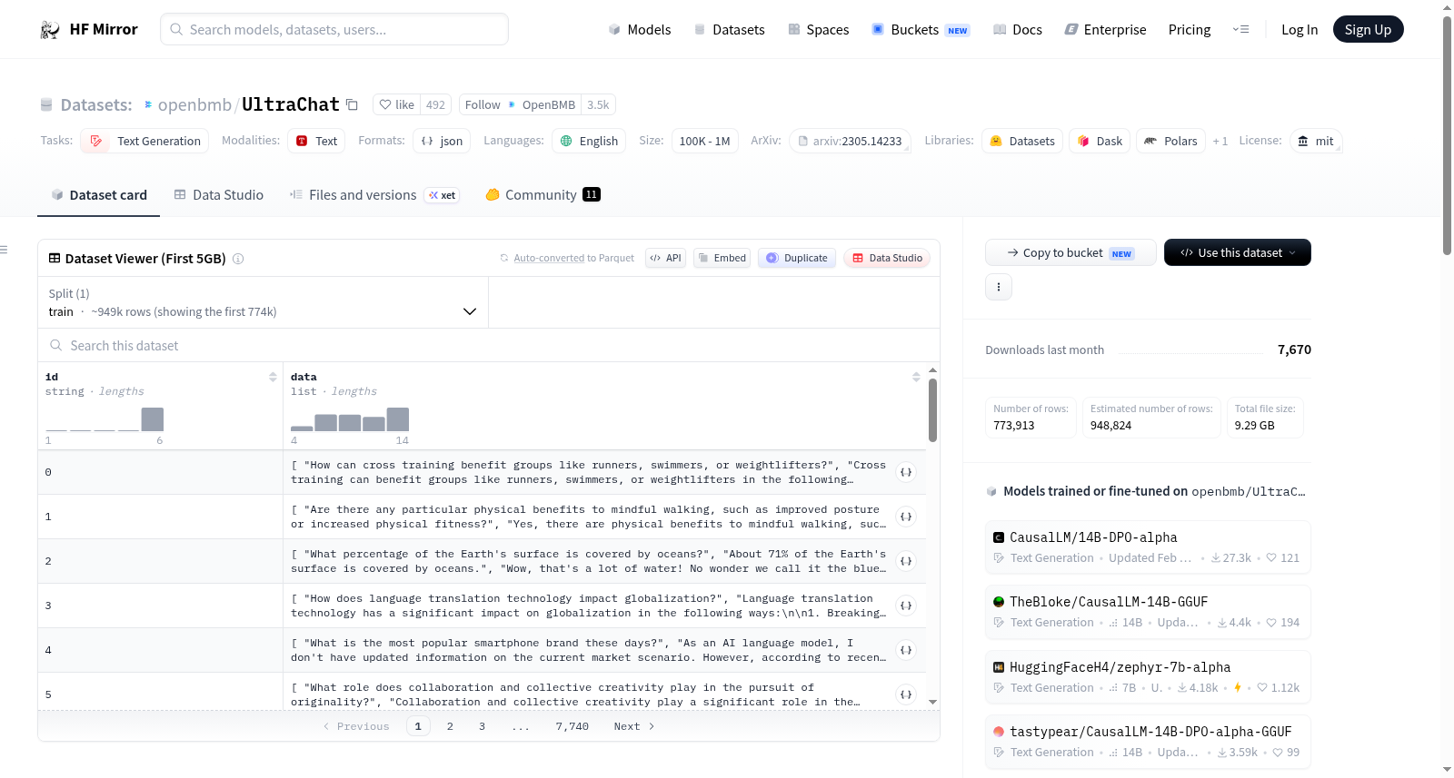The width and height of the screenshot is (1454, 778).
Task: Click the Log In link
Action: [1300, 30]
